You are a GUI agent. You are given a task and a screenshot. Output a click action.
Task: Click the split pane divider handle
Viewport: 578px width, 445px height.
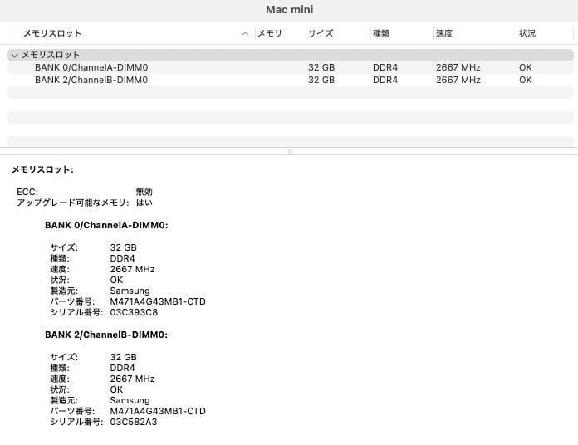pyautogui.click(x=289, y=151)
